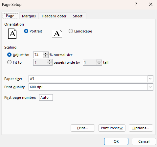157x147 pixels.
Task: Click the Print... button
Action: click(x=83, y=128)
